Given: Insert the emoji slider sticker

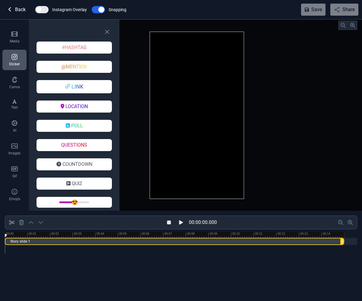Looking at the screenshot, I should [74, 202].
